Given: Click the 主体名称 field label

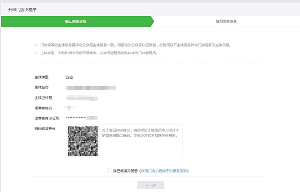Looking at the screenshot, I should click(x=42, y=87).
